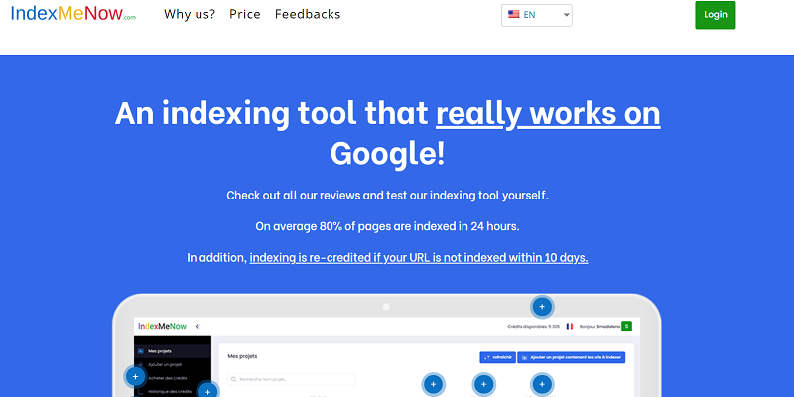Click the "On average 80% of pages" sentence

[x=387, y=226]
